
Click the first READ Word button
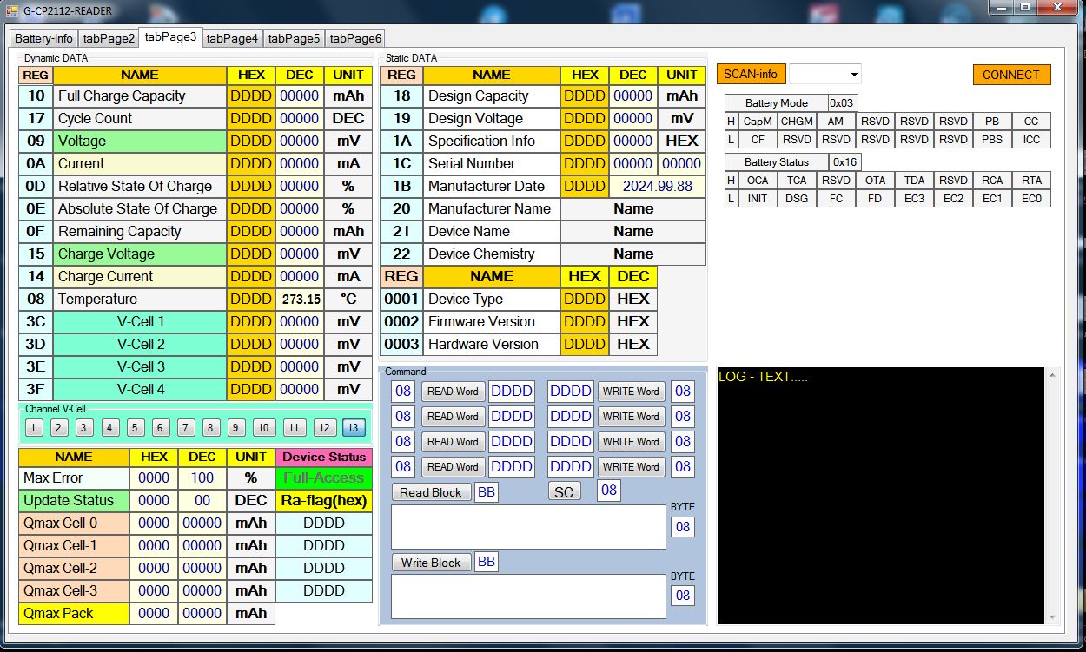[x=453, y=392]
